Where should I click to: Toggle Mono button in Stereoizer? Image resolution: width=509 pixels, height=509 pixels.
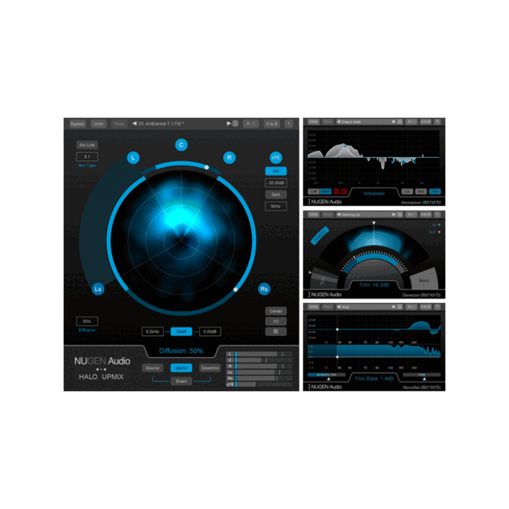point(424,280)
